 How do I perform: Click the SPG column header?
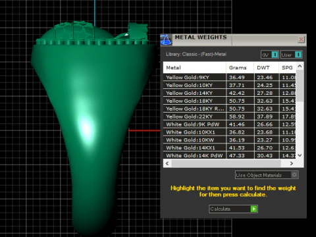pos(287,68)
